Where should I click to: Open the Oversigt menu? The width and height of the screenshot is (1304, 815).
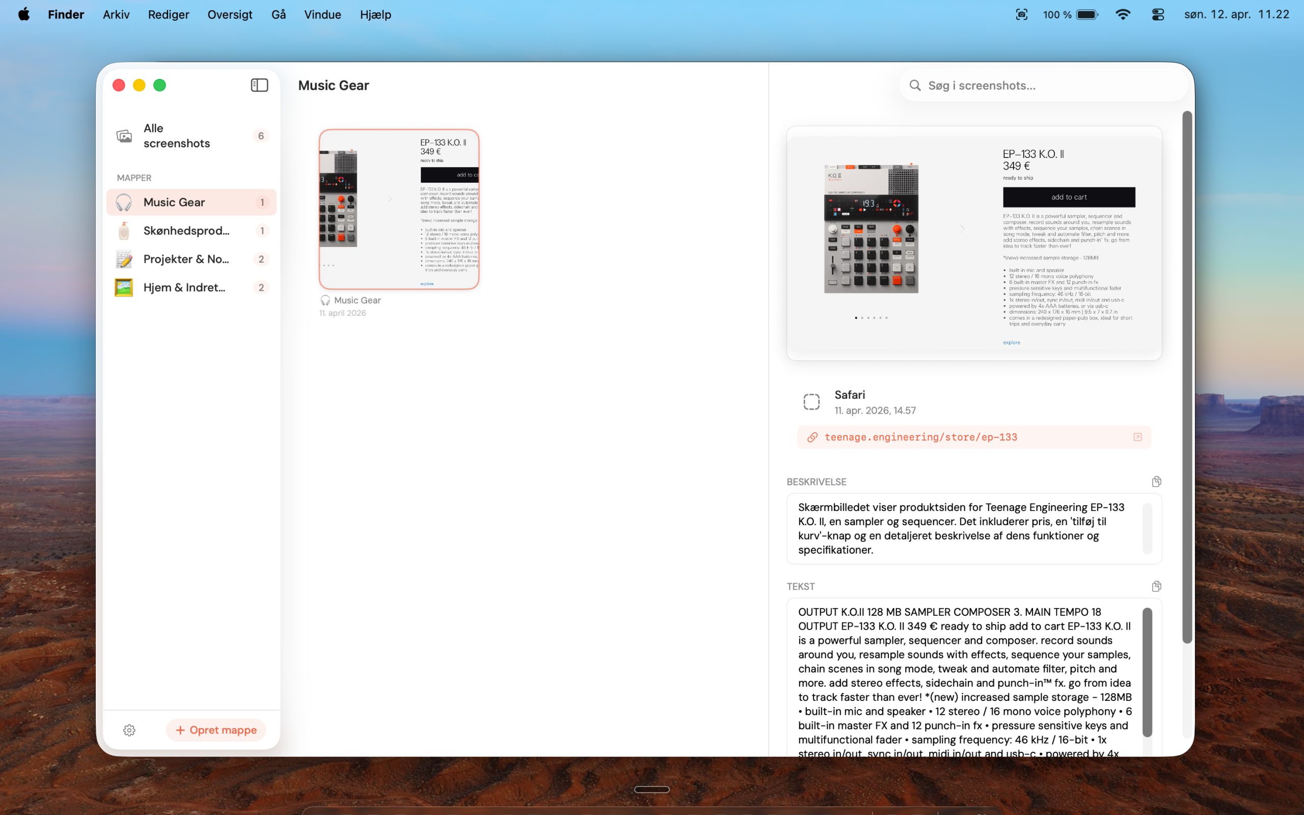(230, 15)
